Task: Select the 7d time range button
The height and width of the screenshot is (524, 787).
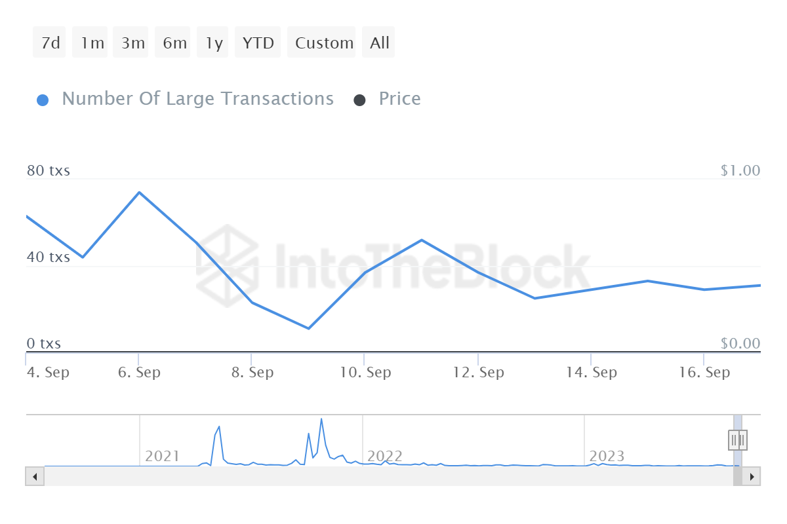Action: tap(50, 43)
